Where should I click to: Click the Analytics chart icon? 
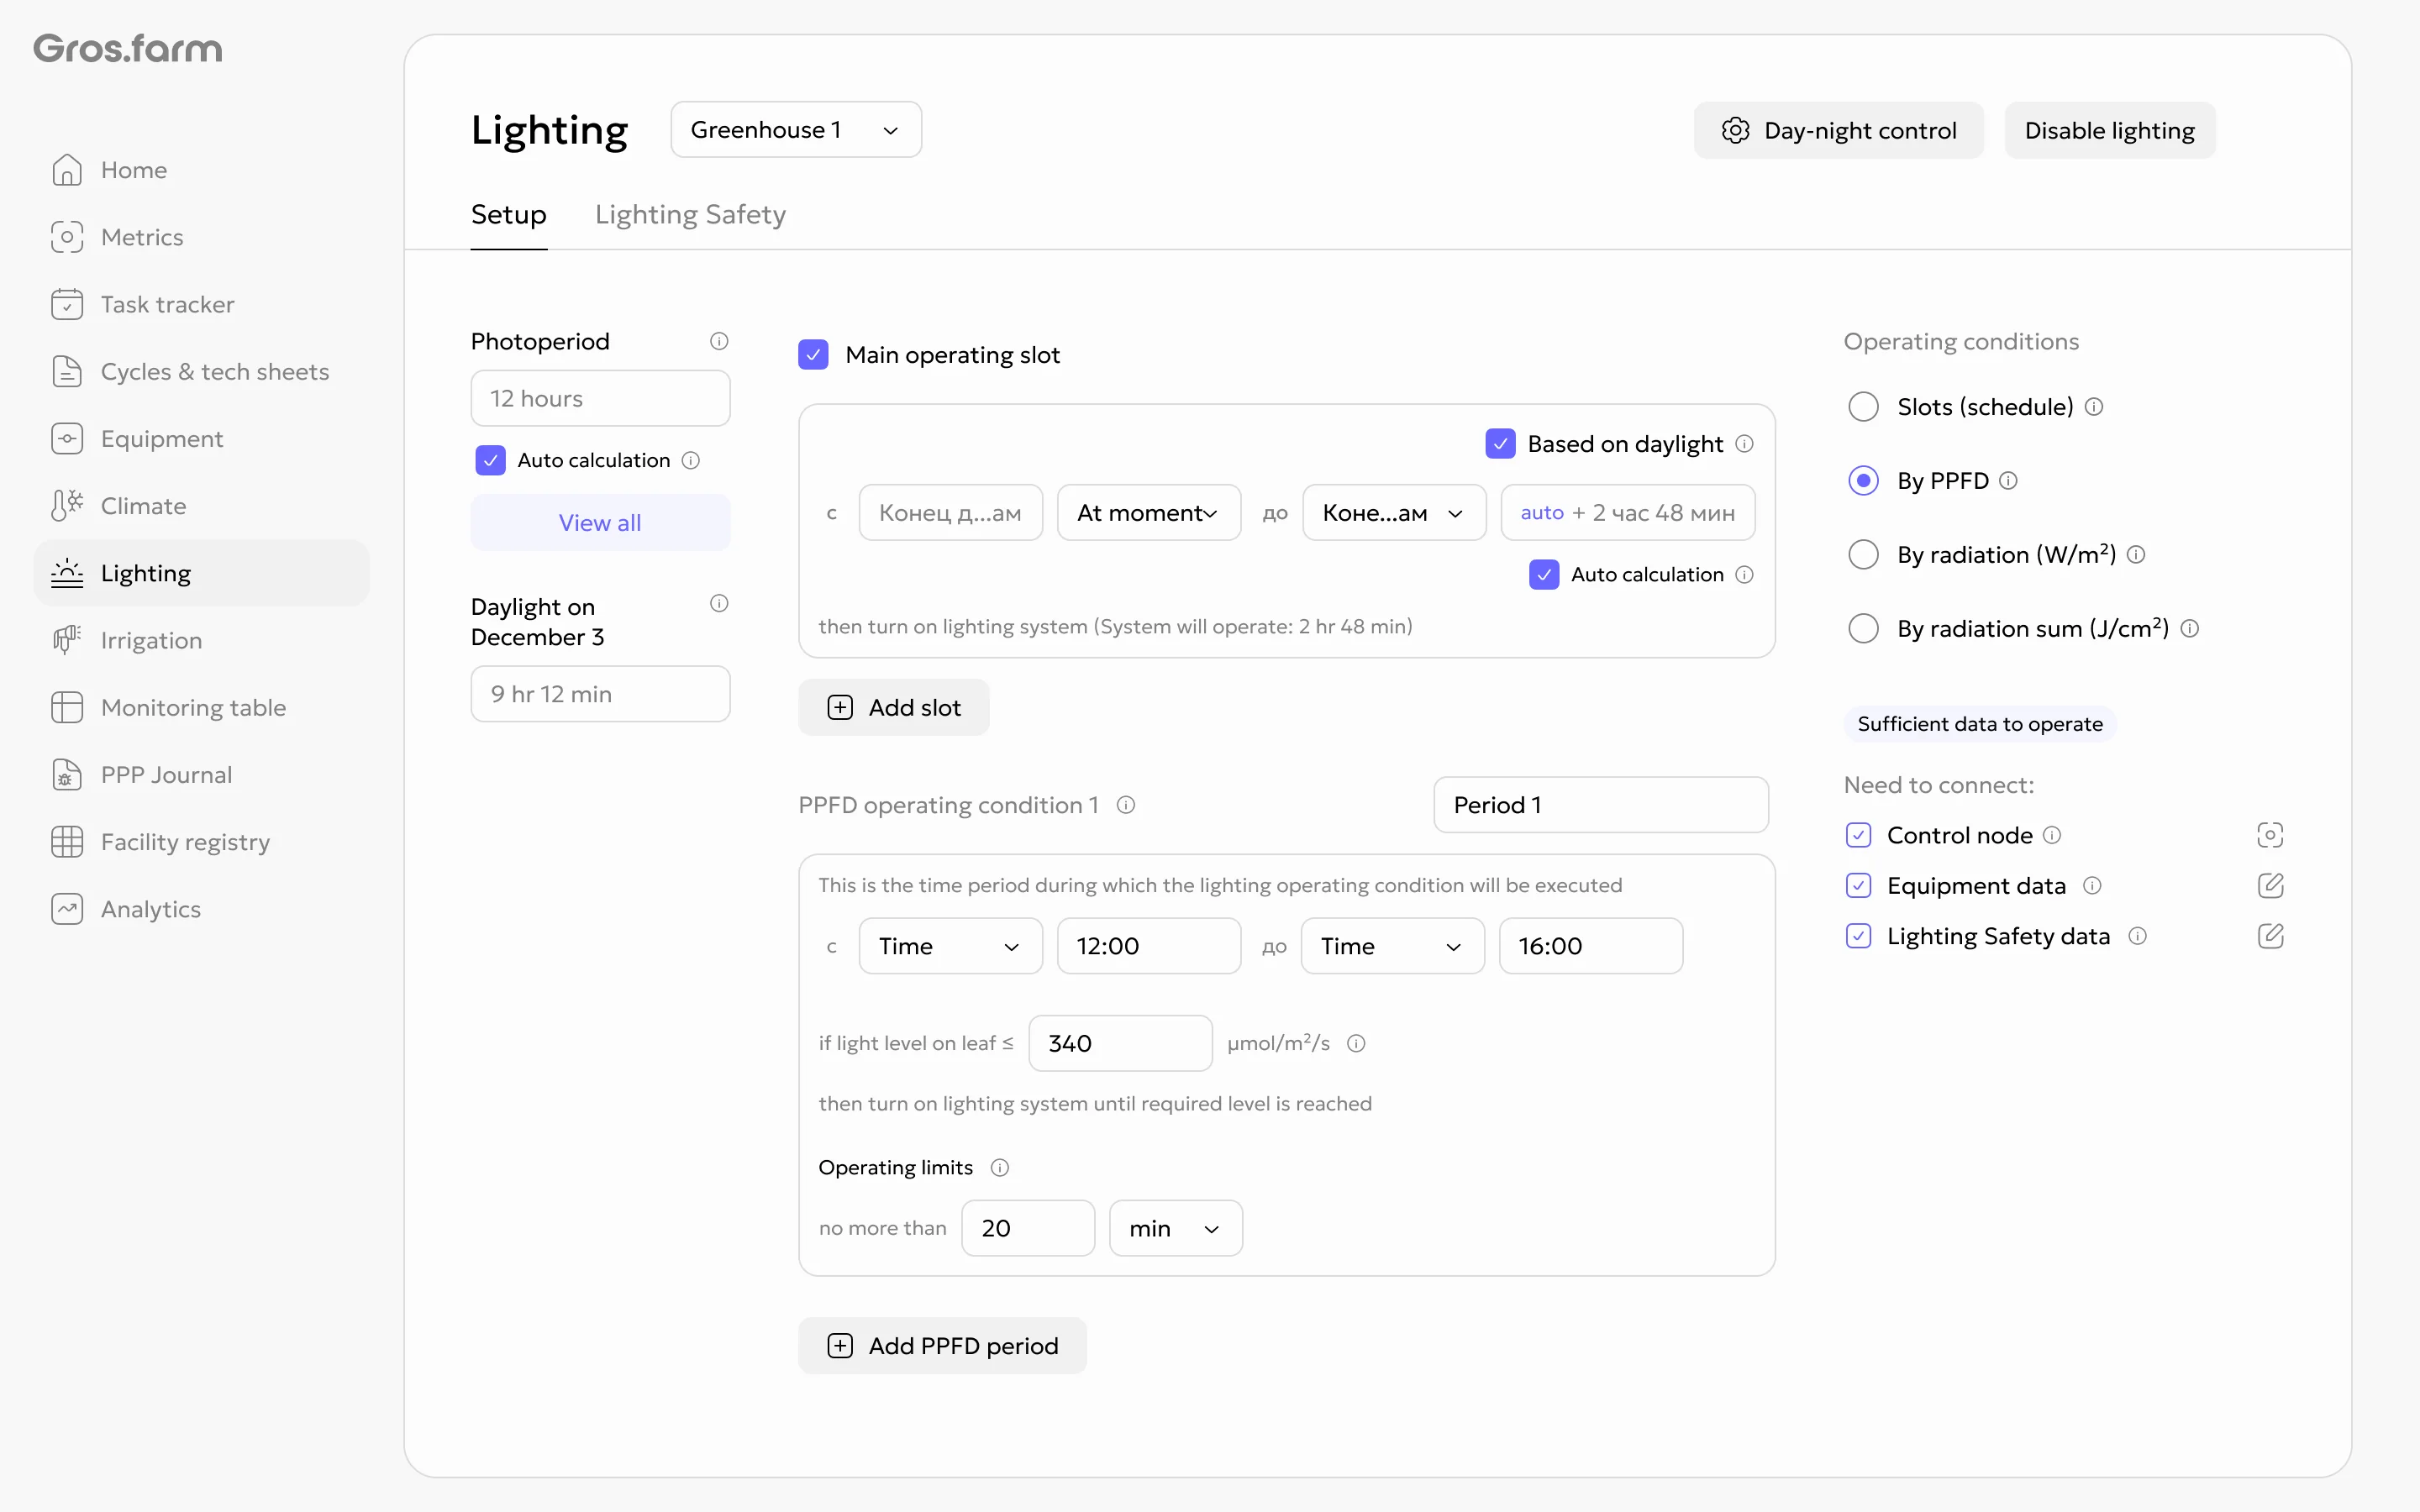pyautogui.click(x=67, y=908)
